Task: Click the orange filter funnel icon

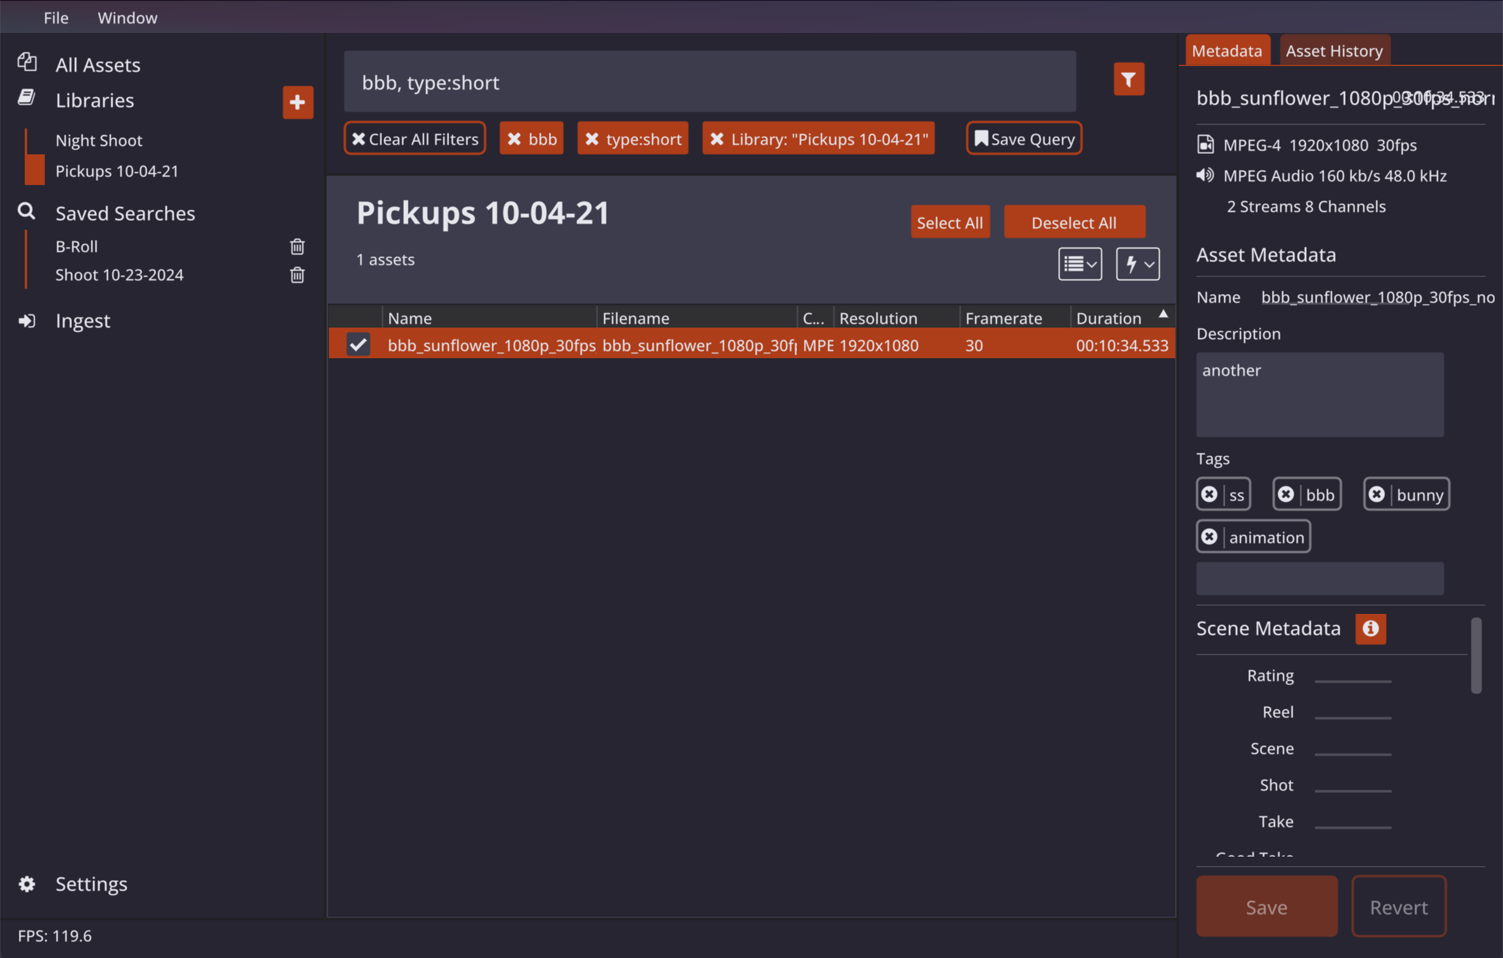Action: tap(1129, 80)
